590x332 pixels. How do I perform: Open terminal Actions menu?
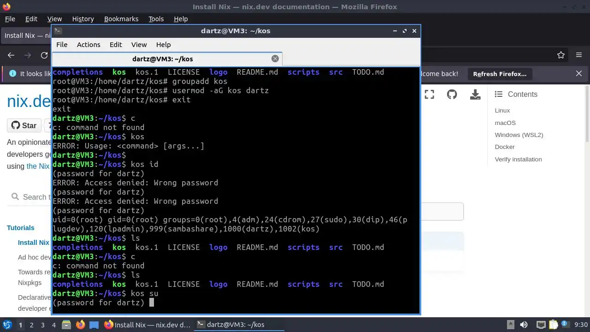coord(88,45)
